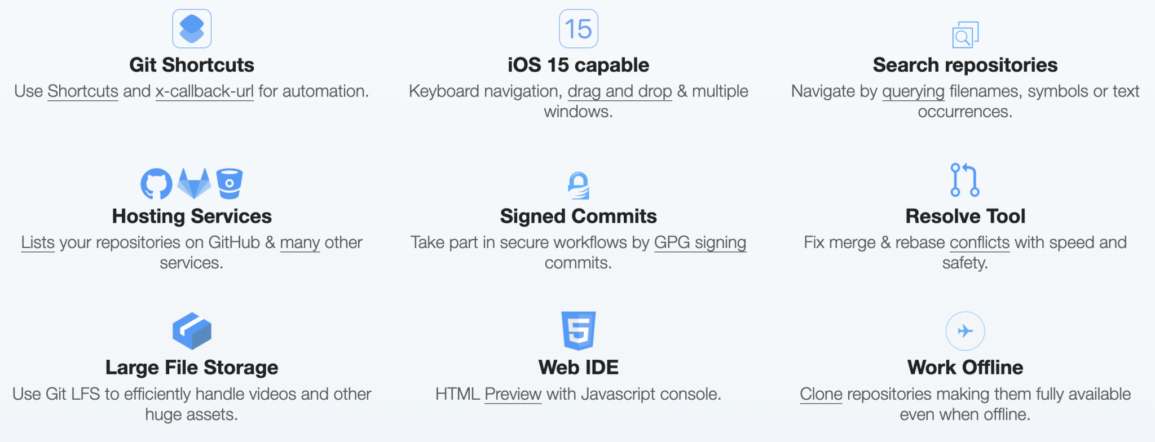Click the Resolve Tool pull-request icon
Image resolution: width=1155 pixels, height=442 pixels.
[965, 180]
